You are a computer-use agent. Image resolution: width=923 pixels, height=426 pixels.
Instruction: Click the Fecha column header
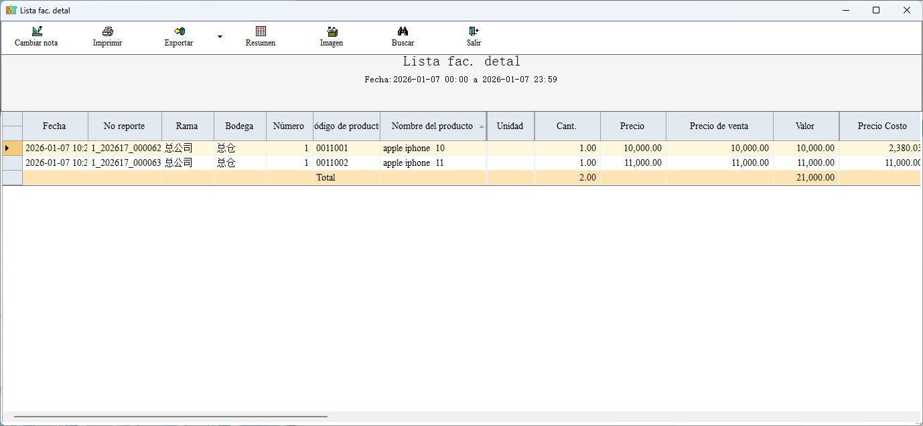pos(54,126)
